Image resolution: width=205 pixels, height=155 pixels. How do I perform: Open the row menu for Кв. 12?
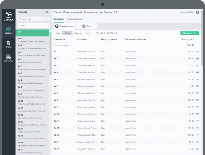coord(197,128)
